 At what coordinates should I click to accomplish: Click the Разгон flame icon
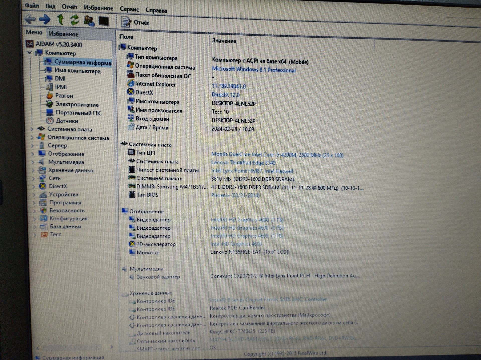coord(50,95)
